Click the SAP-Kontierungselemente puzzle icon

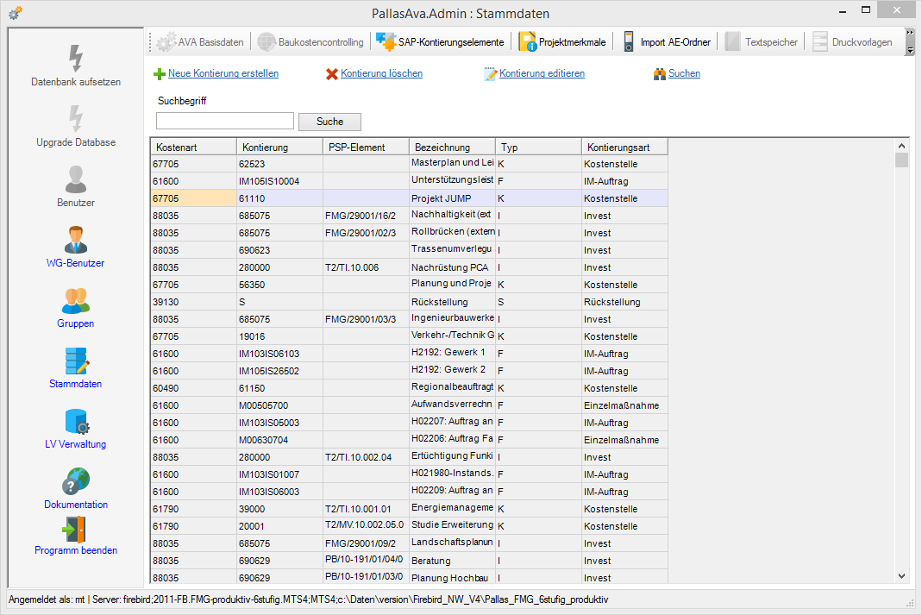(386, 41)
